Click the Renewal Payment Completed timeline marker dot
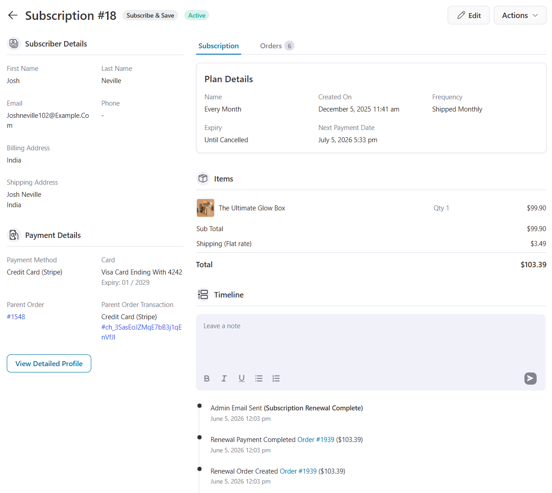 (x=200, y=437)
